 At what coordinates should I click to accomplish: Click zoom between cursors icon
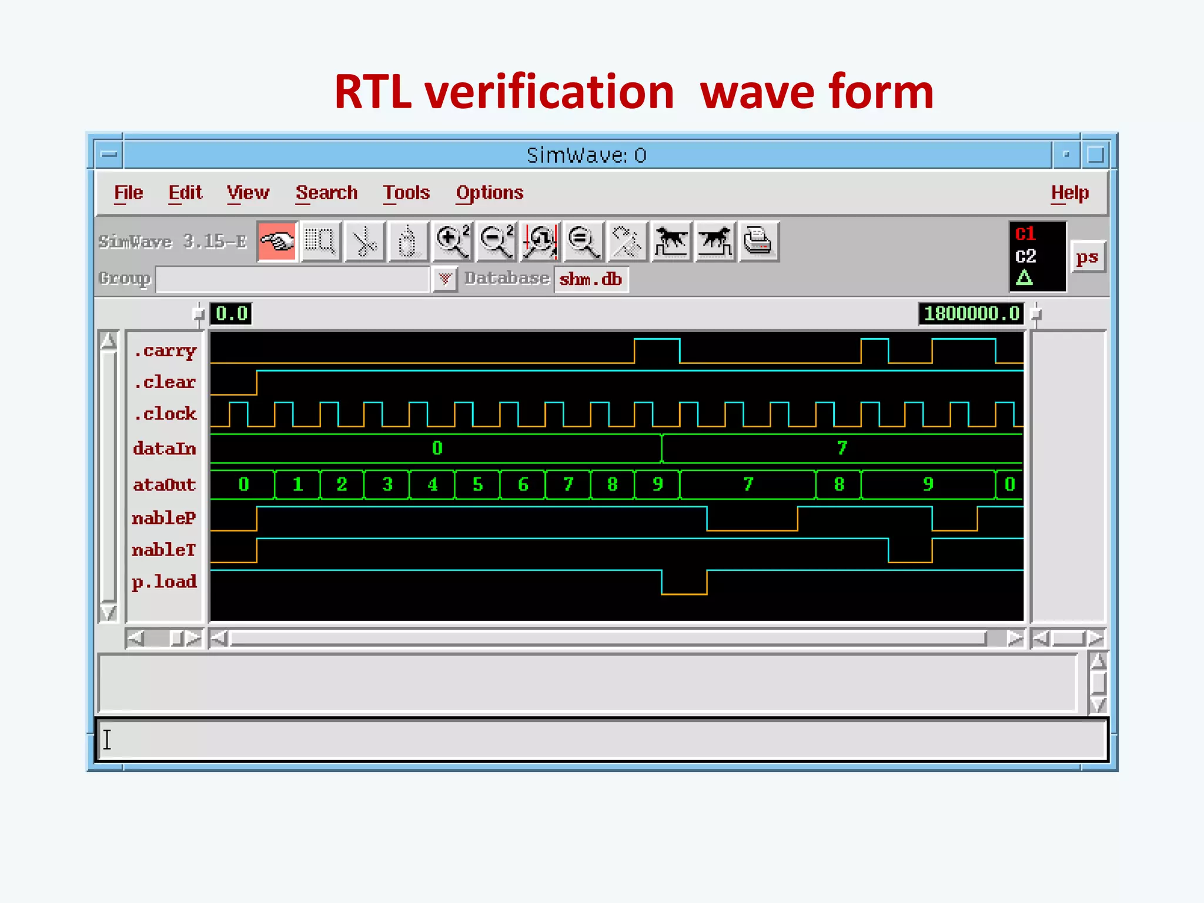(x=540, y=241)
